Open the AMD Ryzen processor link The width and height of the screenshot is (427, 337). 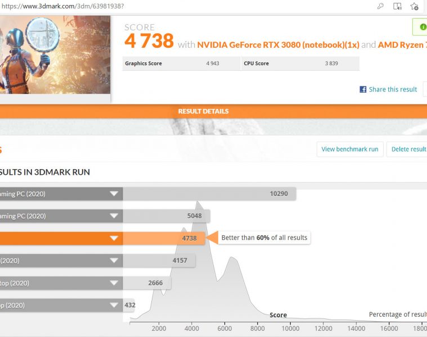click(402, 44)
